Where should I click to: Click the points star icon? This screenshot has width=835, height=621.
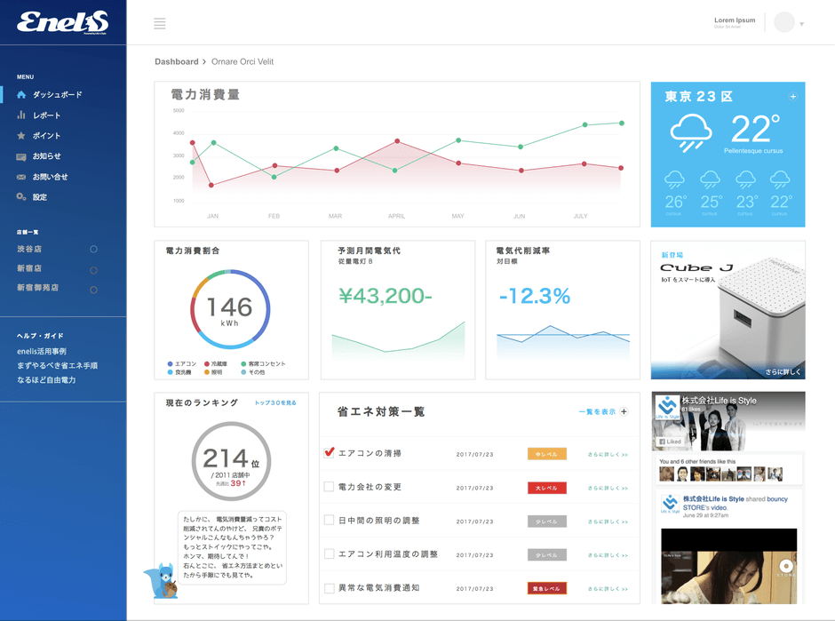[x=21, y=136]
